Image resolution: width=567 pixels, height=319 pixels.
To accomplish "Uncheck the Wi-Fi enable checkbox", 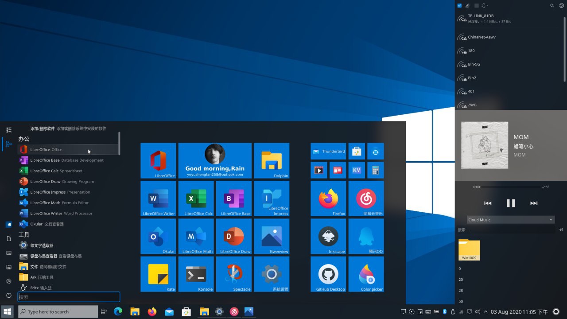I will click(x=459, y=6).
